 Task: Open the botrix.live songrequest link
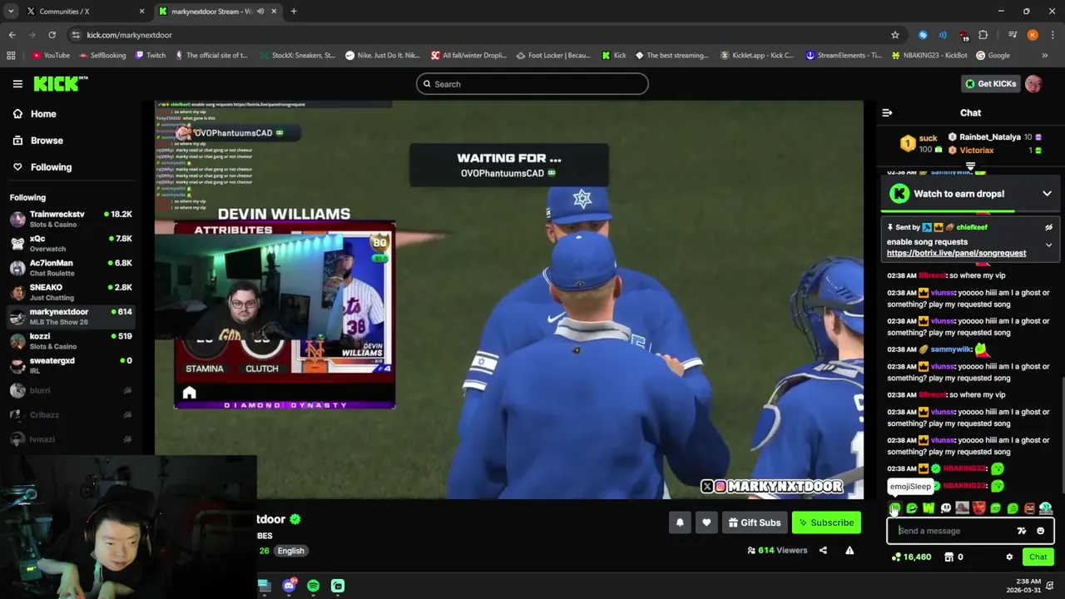(x=956, y=253)
